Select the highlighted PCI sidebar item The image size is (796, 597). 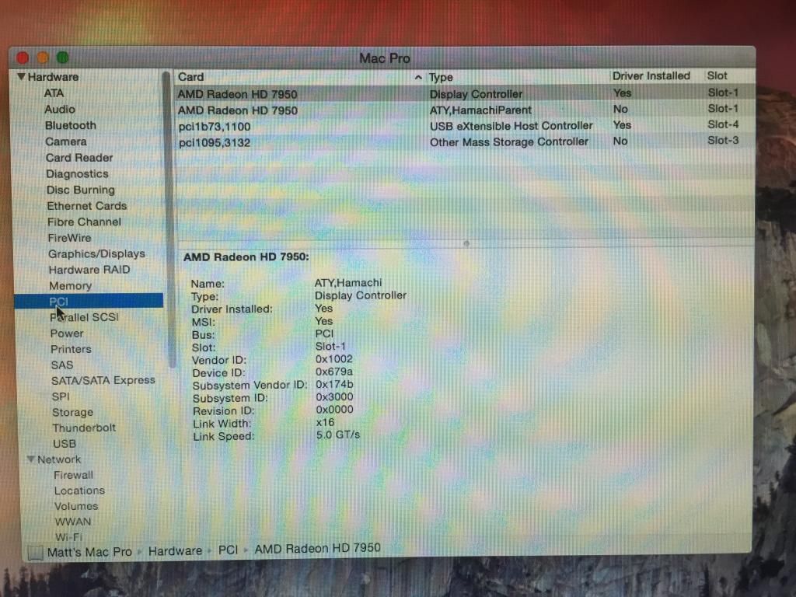tap(89, 301)
